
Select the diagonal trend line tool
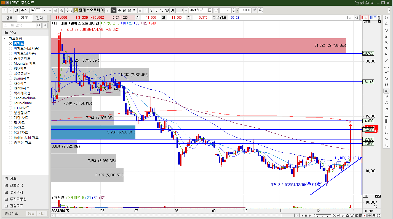pos(386,61)
